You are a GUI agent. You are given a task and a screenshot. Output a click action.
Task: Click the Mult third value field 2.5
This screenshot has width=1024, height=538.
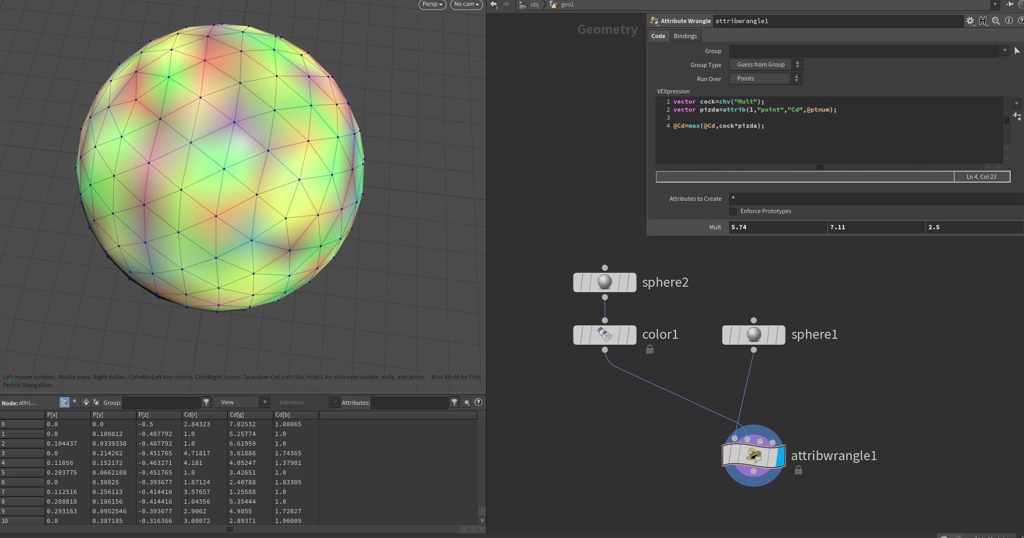[x=975, y=227]
